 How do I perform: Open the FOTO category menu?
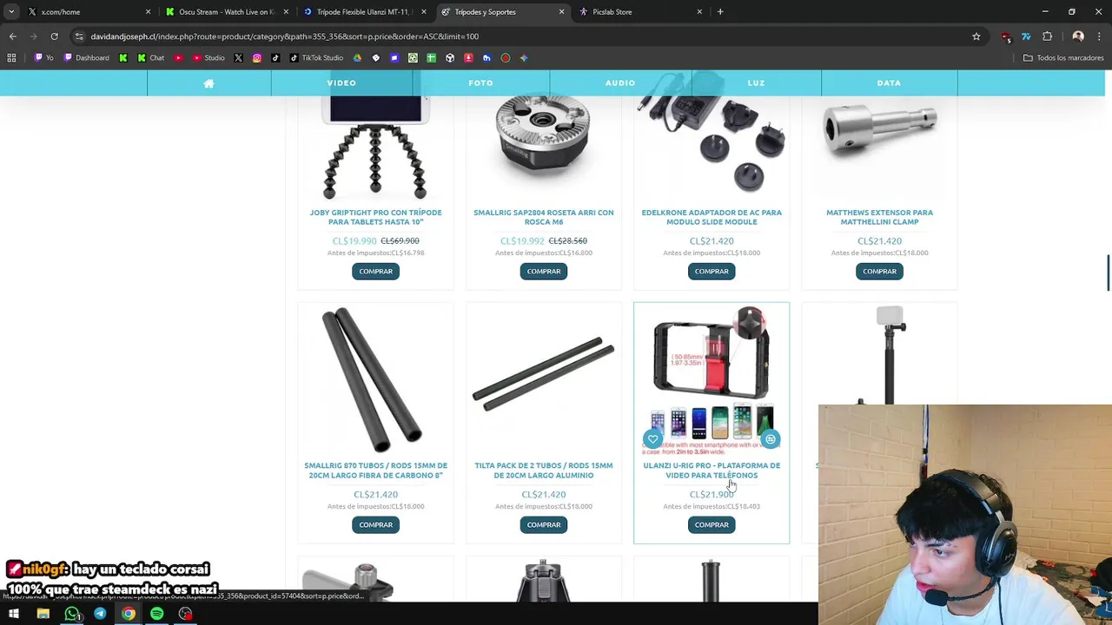[480, 83]
